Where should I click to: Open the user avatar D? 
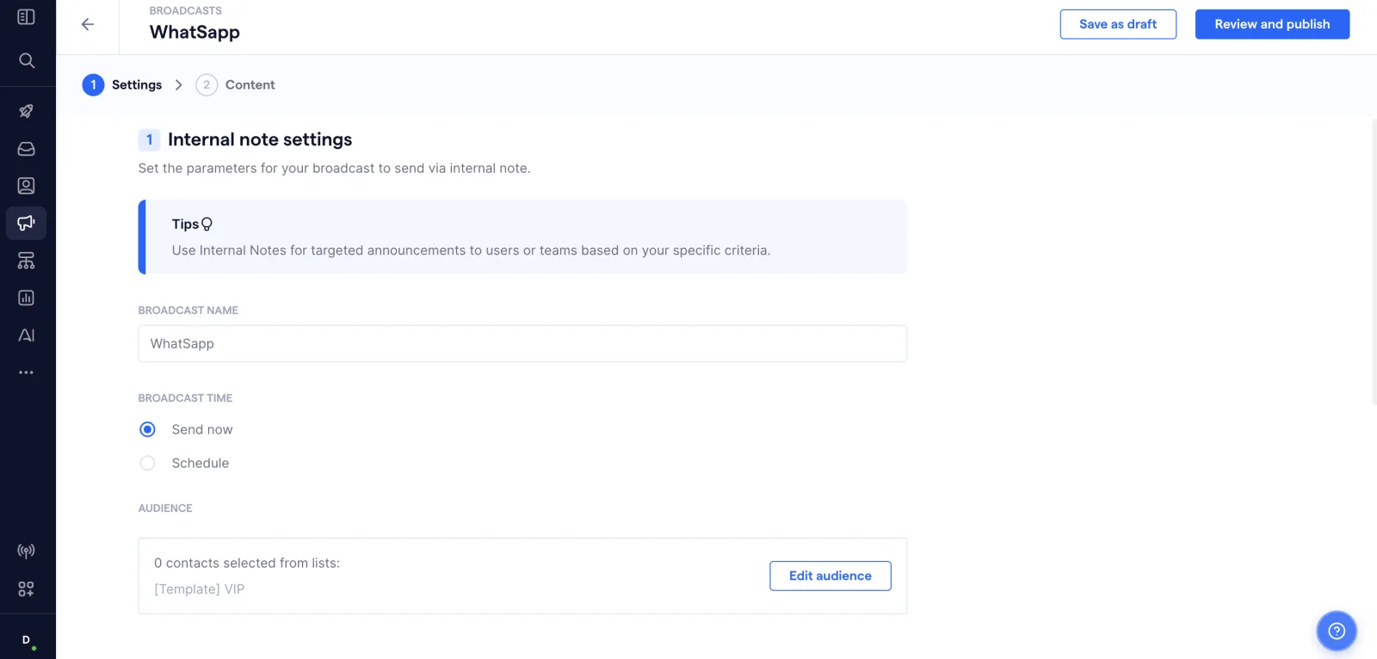[27, 640]
